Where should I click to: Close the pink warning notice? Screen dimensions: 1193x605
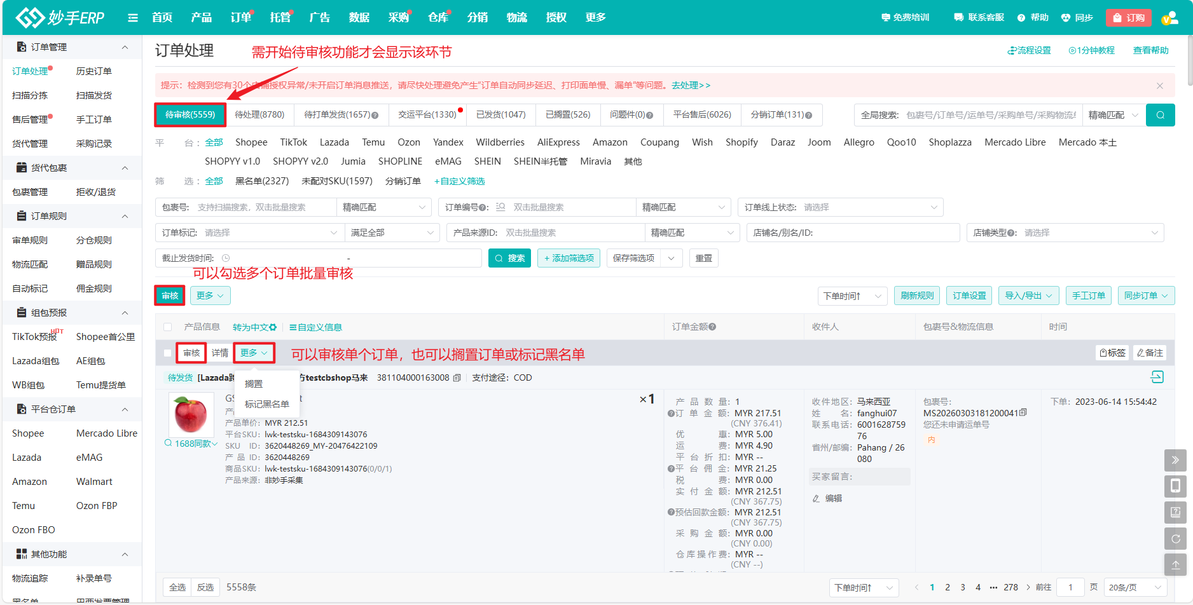(x=1160, y=85)
